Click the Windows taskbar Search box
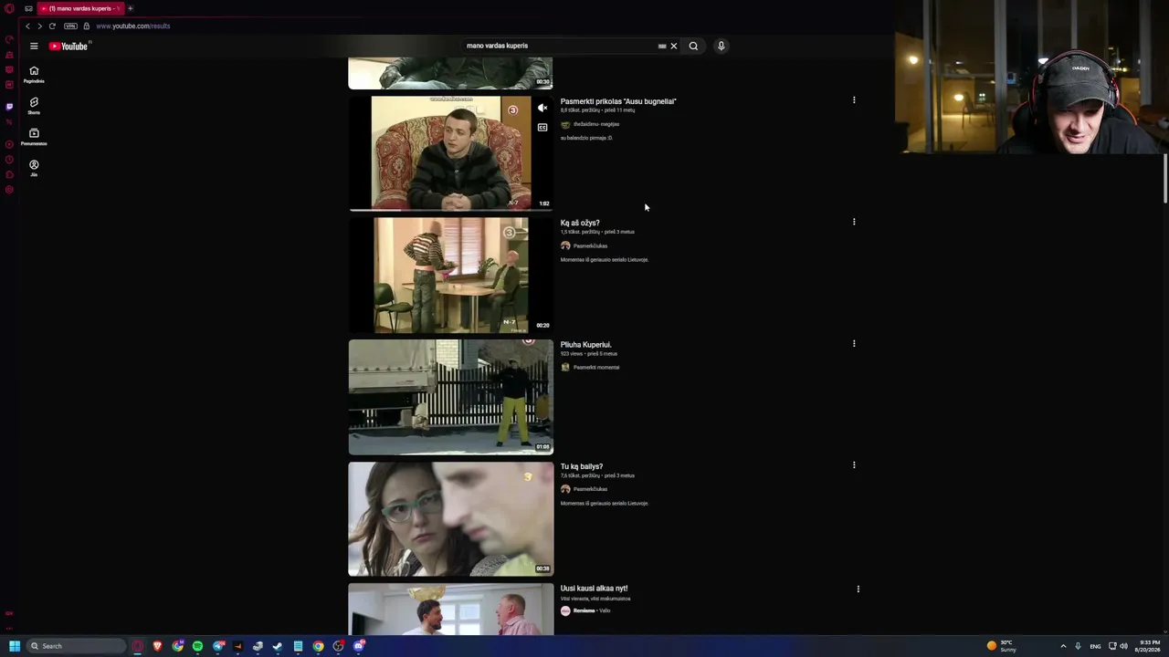 click(76, 646)
